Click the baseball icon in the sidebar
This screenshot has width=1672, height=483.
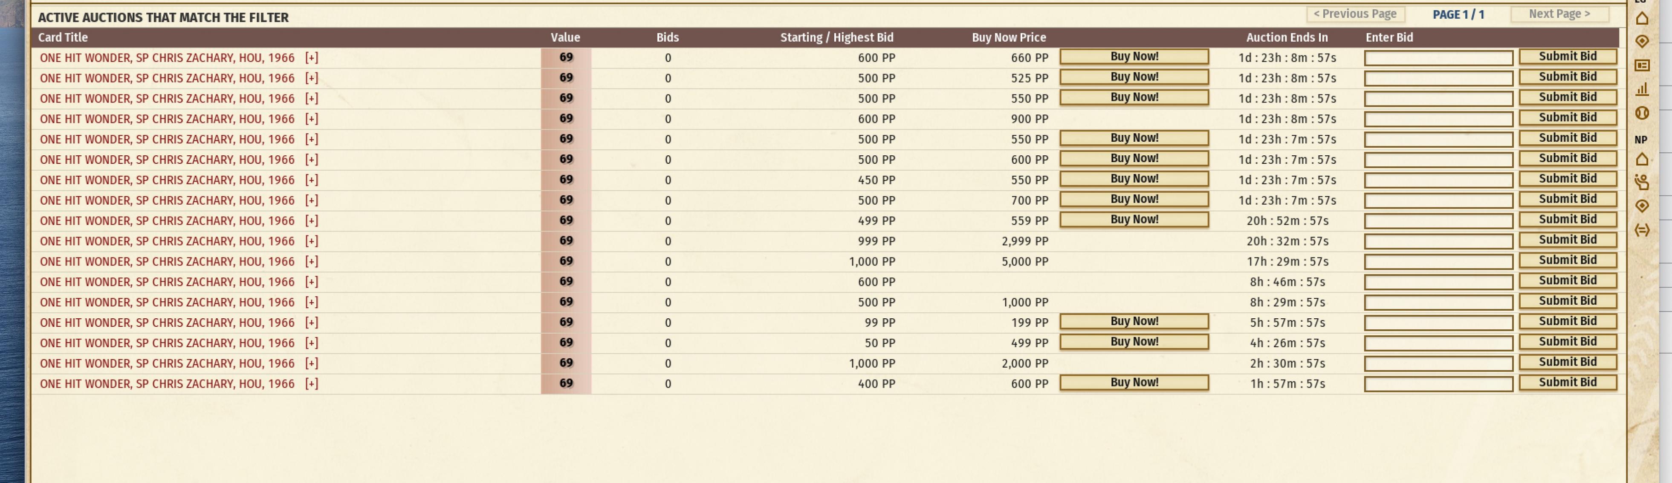tap(1641, 114)
